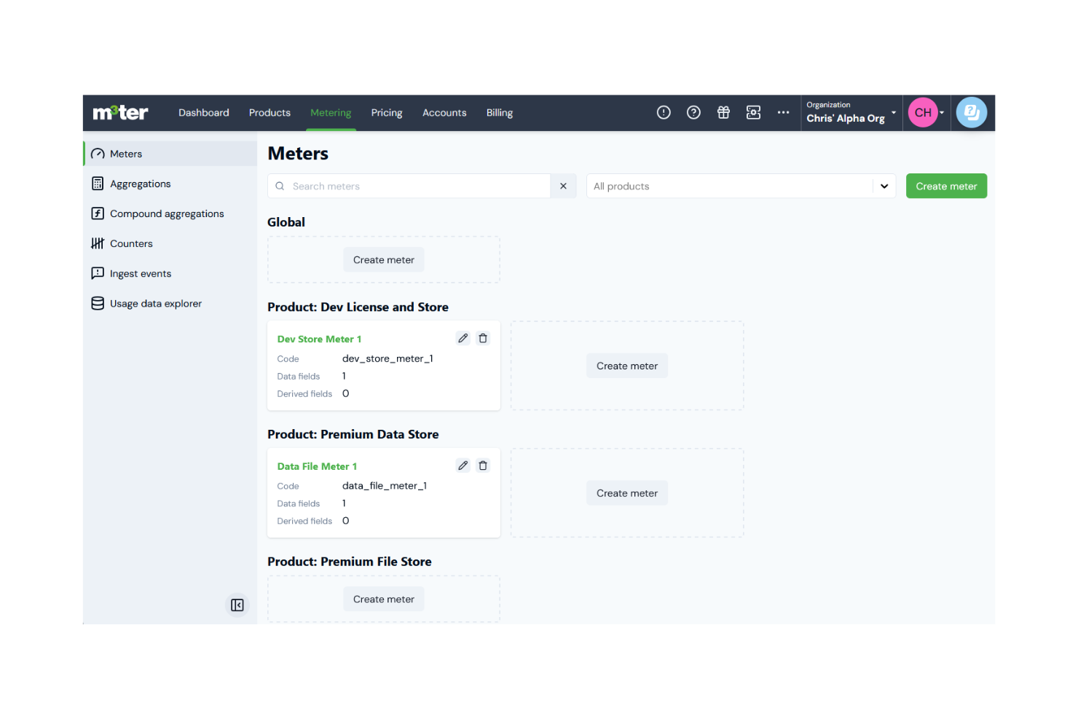1078x719 pixels.
Task: Open the Dev Store Meter 1 link
Action: click(319, 339)
